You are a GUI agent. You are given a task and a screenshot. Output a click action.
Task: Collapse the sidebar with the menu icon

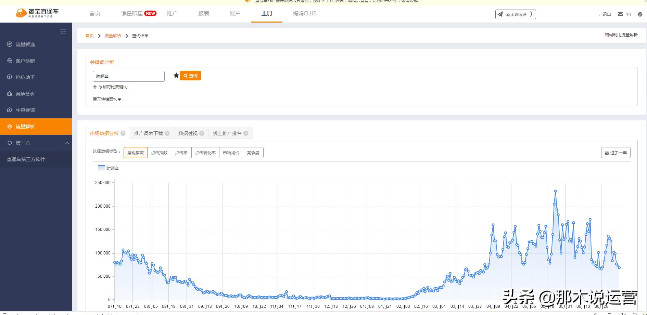click(x=63, y=32)
